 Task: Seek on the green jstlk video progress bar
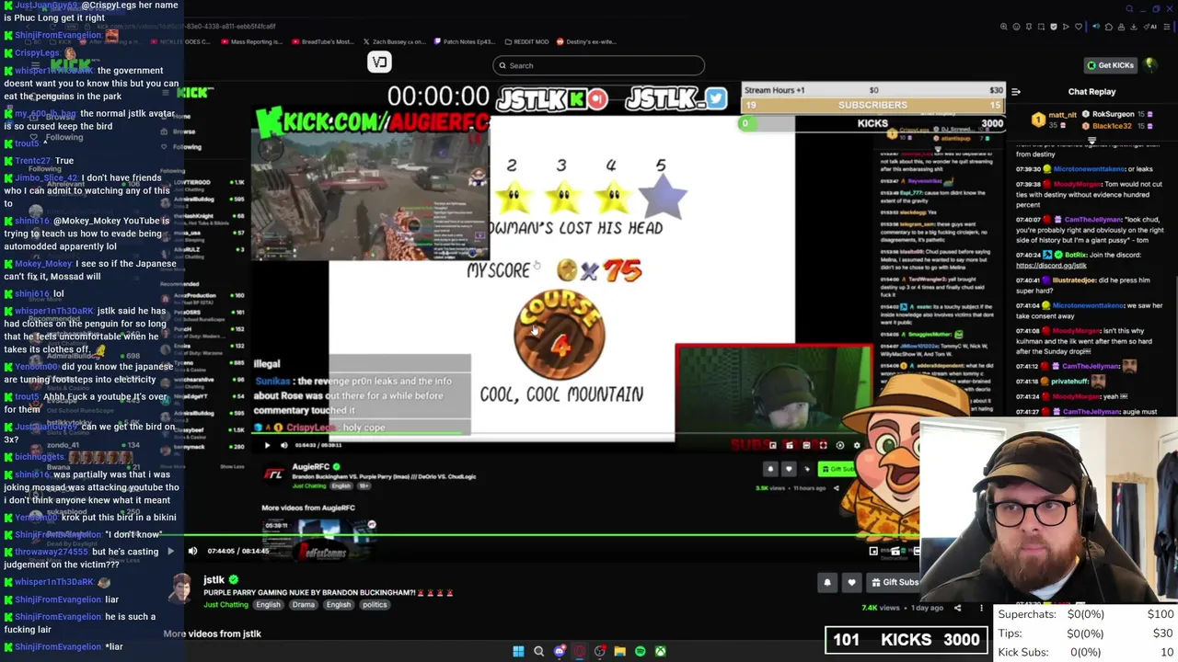(x=552, y=534)
